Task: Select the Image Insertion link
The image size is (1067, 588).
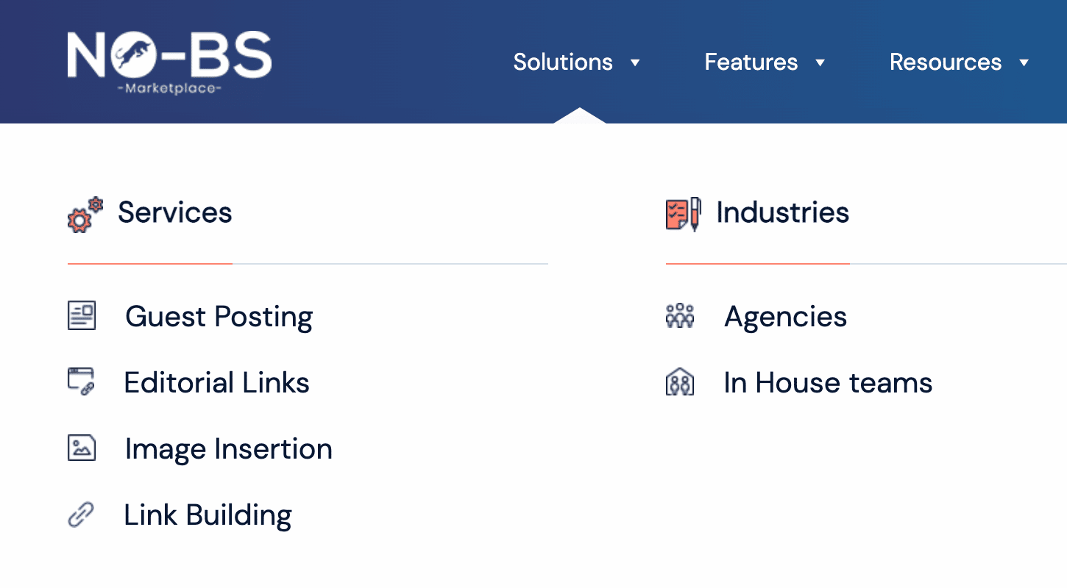Action: (x=228, y=449)
